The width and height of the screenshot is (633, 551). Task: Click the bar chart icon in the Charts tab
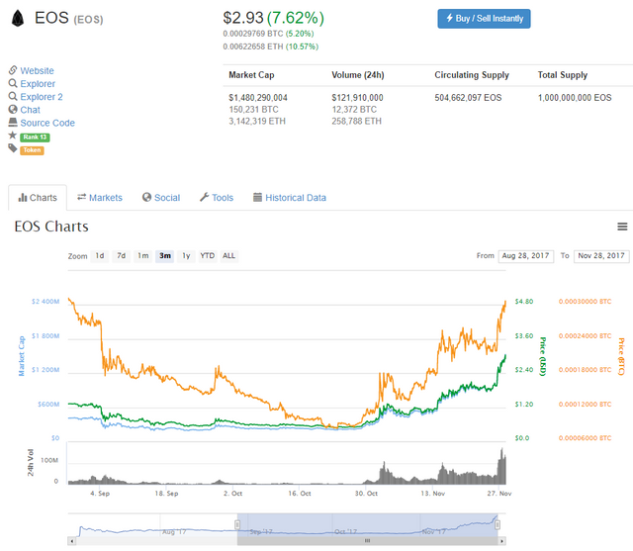click(23, 198)
